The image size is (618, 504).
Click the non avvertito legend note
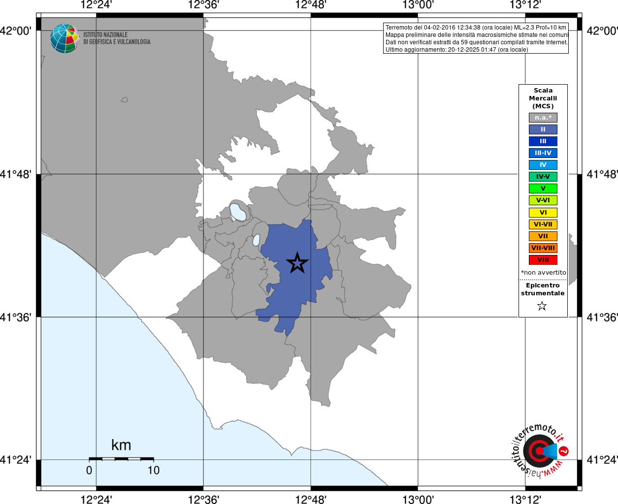[544, 273]
